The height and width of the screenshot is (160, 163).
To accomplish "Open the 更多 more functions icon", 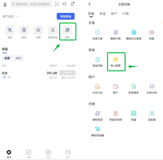I will tap(67, 30).
